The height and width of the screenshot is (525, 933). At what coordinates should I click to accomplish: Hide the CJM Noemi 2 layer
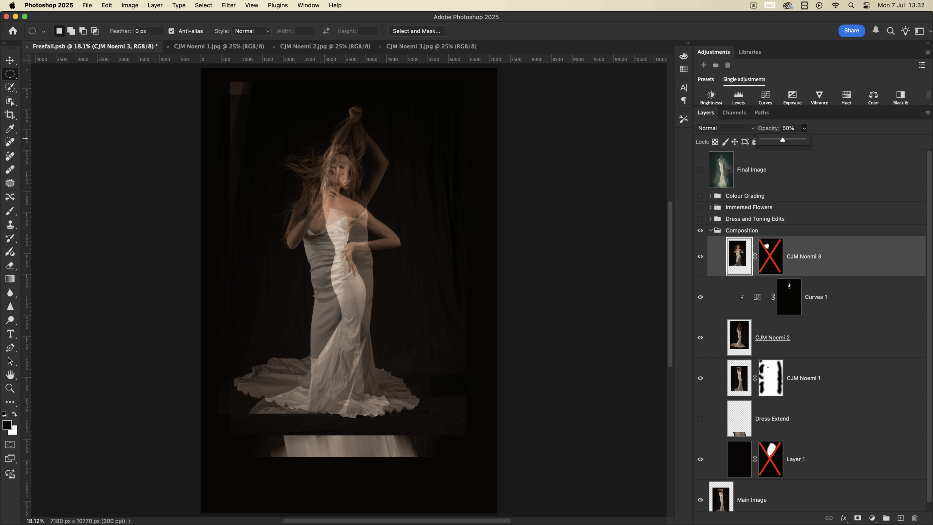point(700,338)
